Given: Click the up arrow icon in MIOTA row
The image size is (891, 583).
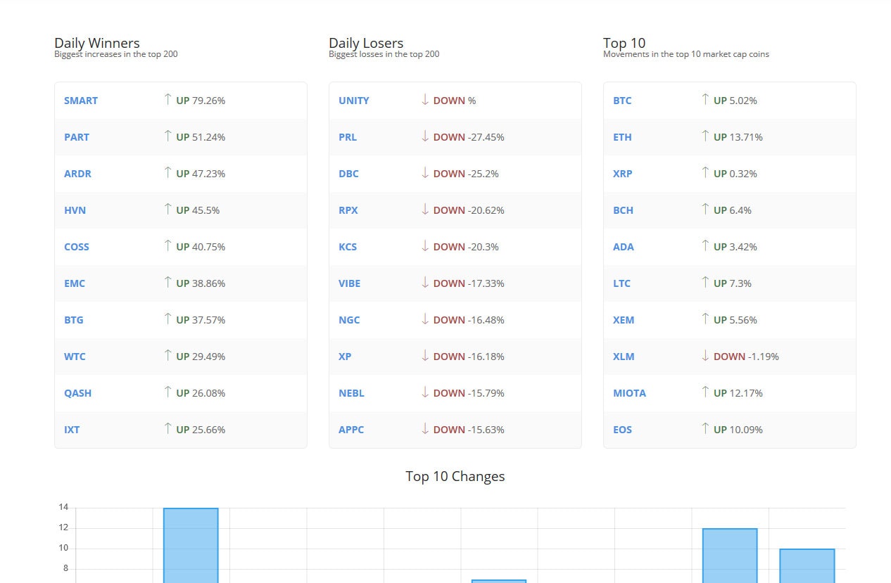Looking at the screenshot, I should point(705,392).
